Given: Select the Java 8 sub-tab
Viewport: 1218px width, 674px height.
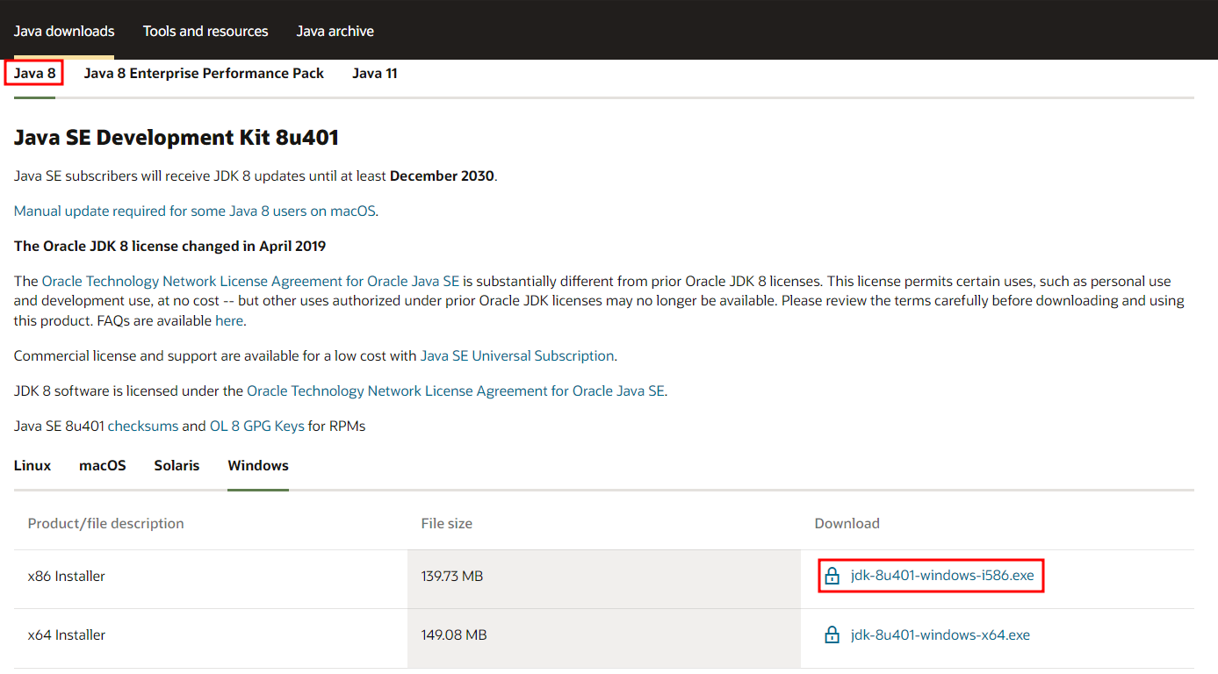Looking at the screenshot, I should [35, 73].
